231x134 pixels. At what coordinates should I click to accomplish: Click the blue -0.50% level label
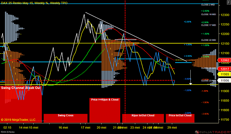[x=187, y=79]
